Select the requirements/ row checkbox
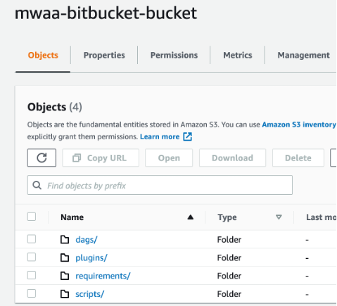 point(32,275)
